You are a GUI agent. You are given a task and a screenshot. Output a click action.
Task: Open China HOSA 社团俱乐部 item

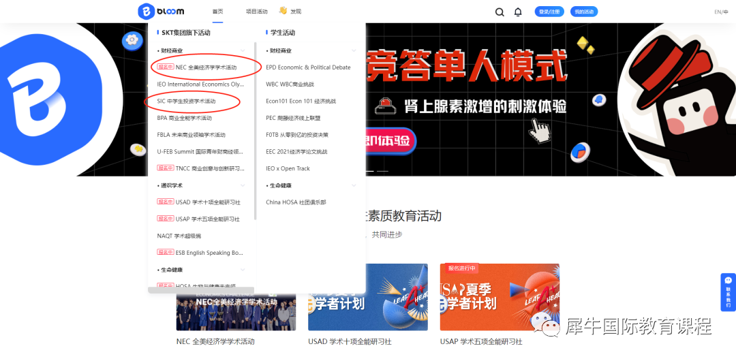point(296,202)
